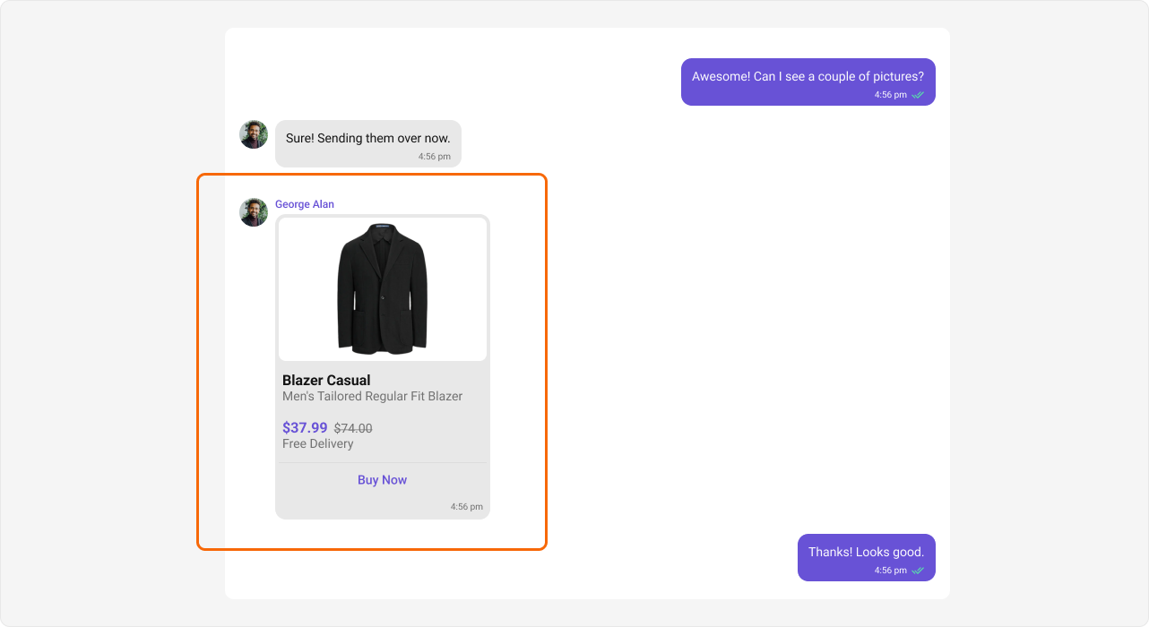Click the timestamp in the Awesome bubble

pyautogui.click(x=888, y=94)
